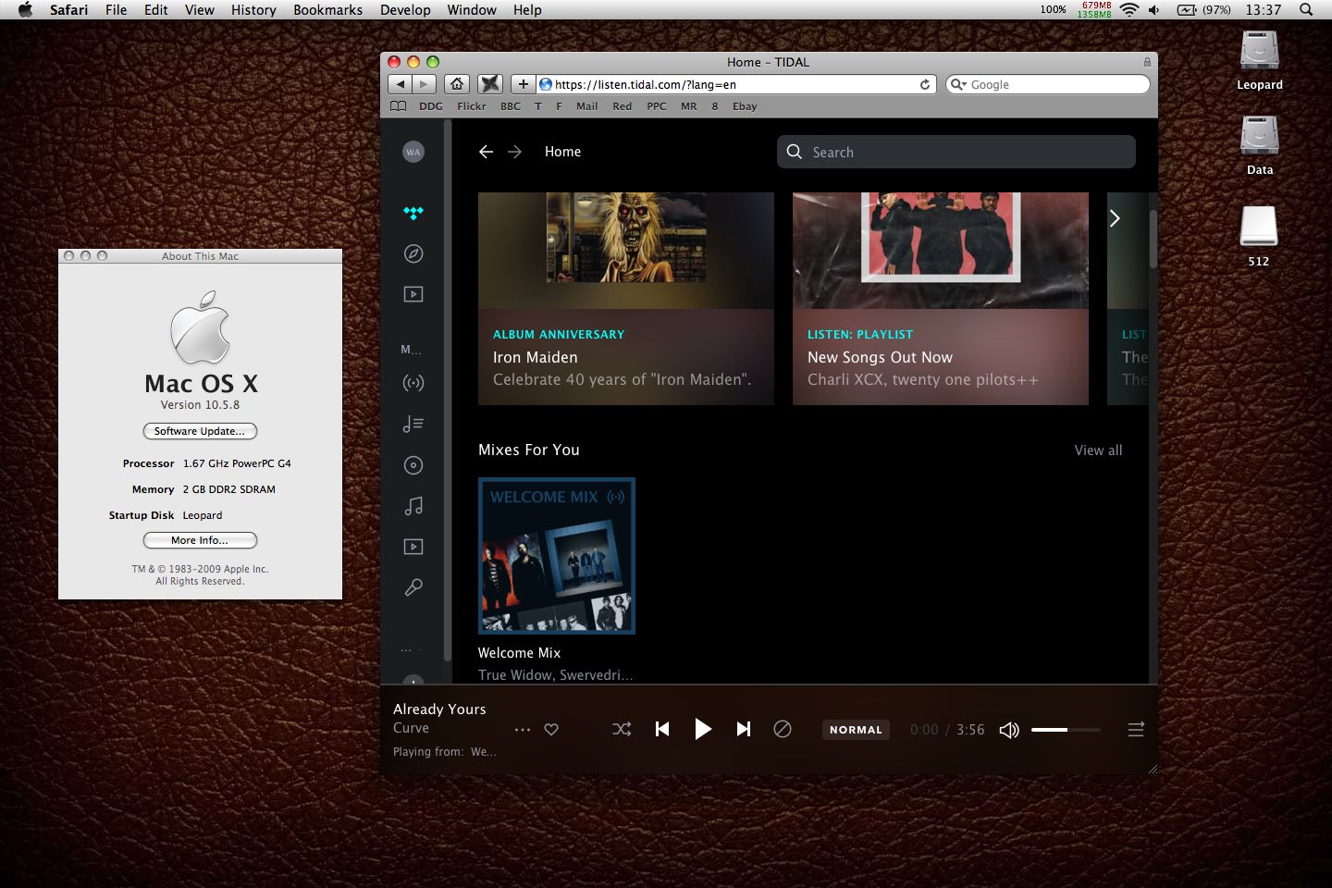Click View all for Mixes For You

(x=1098, y=450)
